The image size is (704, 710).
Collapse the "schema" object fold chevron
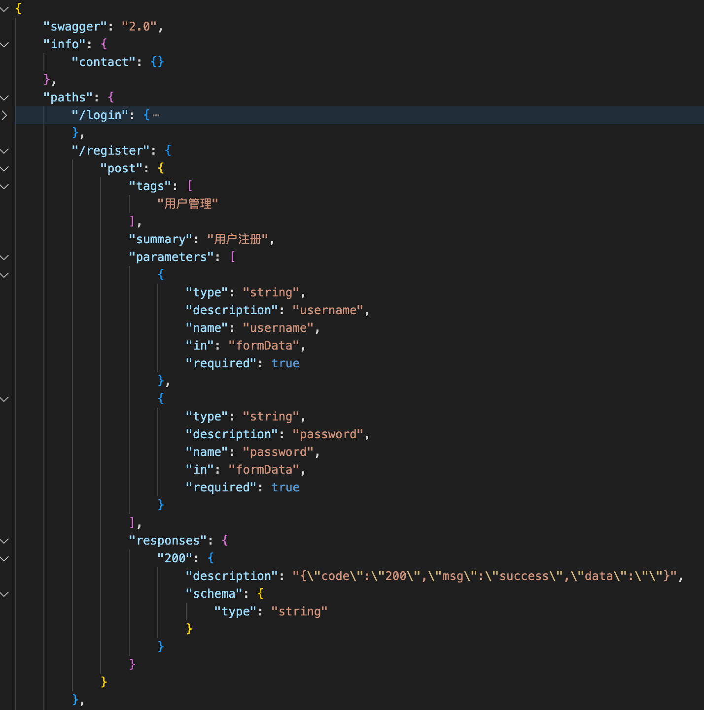point(4,594)
